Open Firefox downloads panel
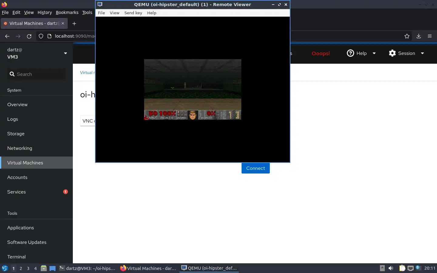The image size is (437, 273). pyautogui.click(x=418, y=36)
